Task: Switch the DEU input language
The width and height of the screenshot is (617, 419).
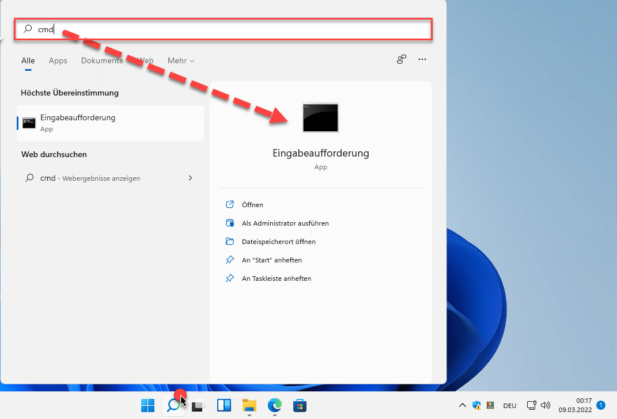Action: [x=510, y=406]
